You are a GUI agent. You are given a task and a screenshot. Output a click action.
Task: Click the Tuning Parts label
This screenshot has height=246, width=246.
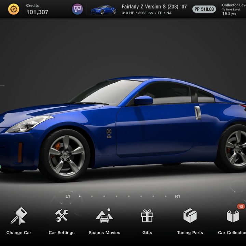pos(190,233)
